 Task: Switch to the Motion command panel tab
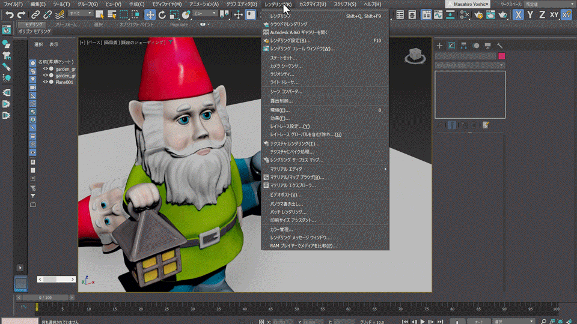click(x=476, y=46)
